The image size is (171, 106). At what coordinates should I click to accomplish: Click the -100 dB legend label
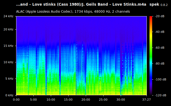click(x=161, y=79)
